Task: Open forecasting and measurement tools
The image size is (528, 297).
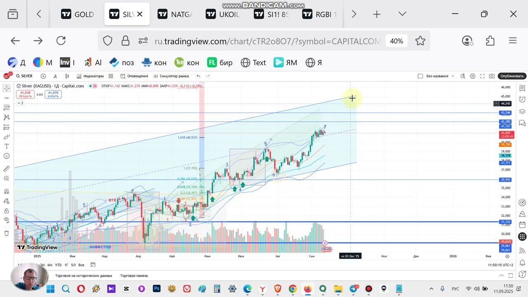Action: (x=7, y=127)
